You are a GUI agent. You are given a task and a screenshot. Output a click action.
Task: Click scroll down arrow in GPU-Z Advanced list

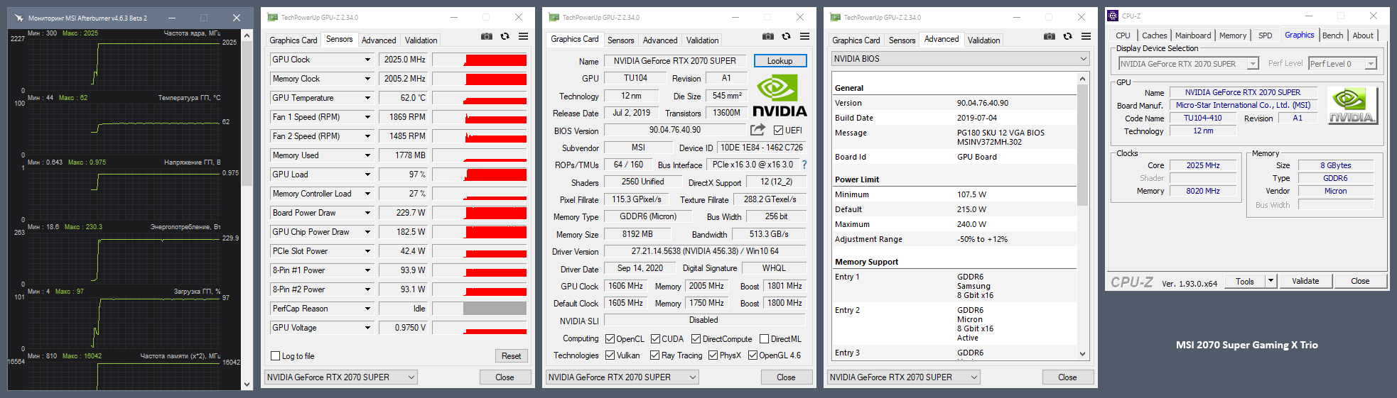[1083, 354]
